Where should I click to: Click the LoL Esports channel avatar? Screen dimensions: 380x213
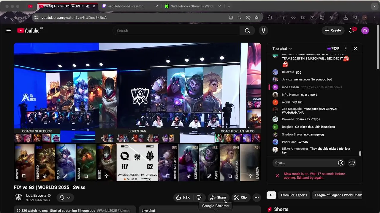[18, 197]
